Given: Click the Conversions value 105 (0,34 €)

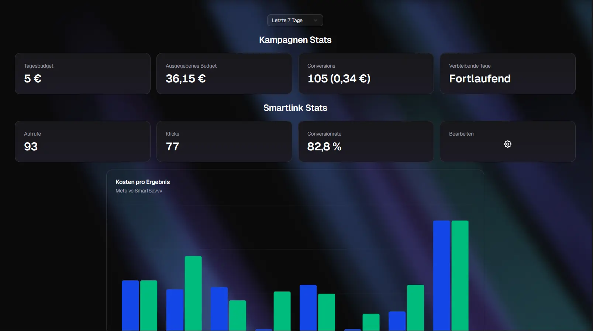Looking at the screenshot, I should coord(339,79).
